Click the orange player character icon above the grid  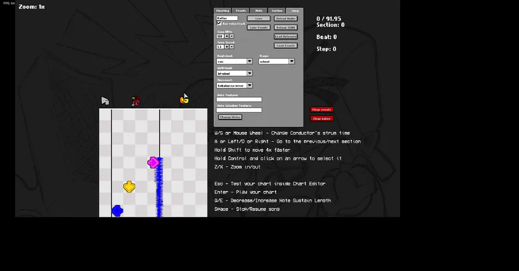[x=185, y=100]
